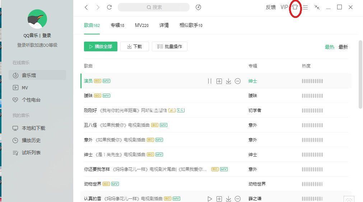Click the search box

click(154, 7)
